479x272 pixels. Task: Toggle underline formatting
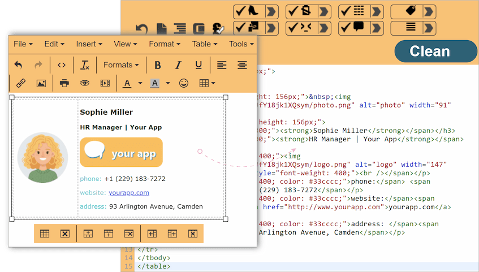[198, 65]
